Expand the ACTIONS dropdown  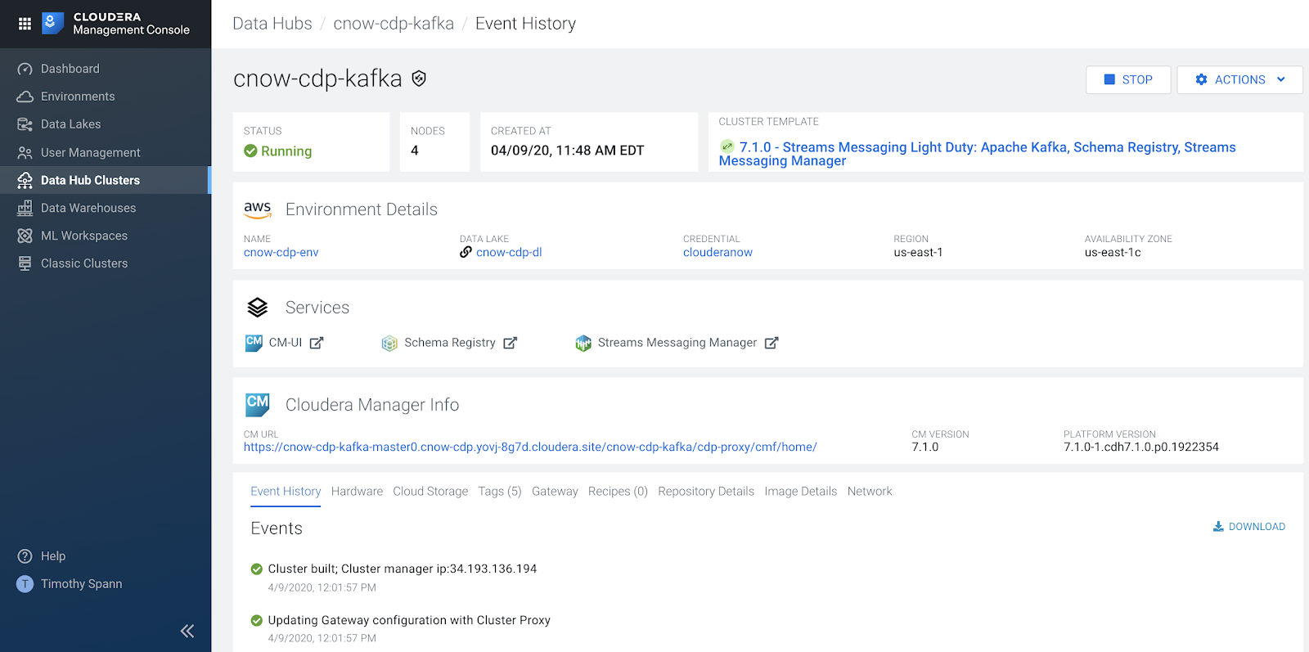pos(1239,79)
